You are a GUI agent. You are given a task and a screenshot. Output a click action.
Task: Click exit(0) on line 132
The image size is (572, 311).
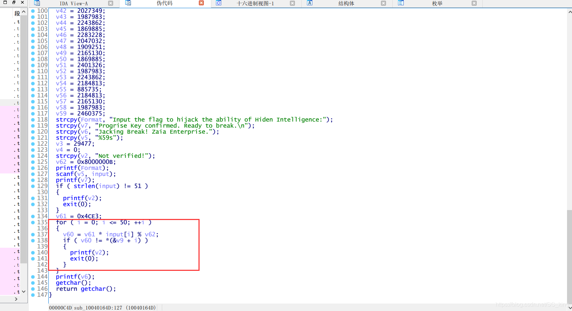point(75,204)
